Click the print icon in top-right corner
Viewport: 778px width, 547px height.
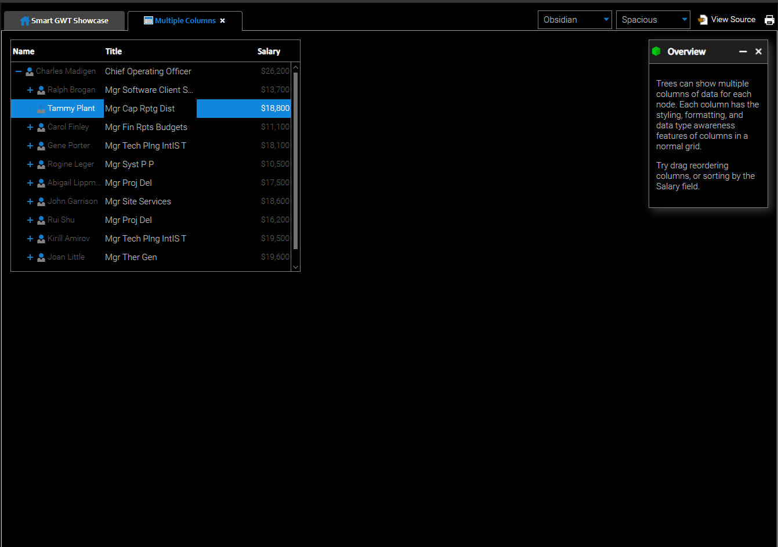point(769,20)
